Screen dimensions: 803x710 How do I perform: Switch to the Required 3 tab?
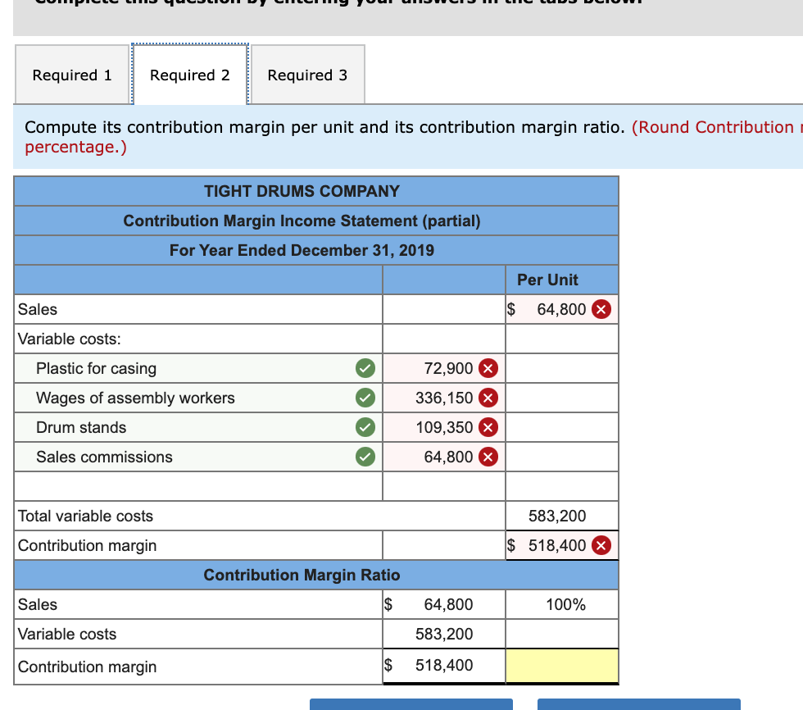tap(307, 75)
